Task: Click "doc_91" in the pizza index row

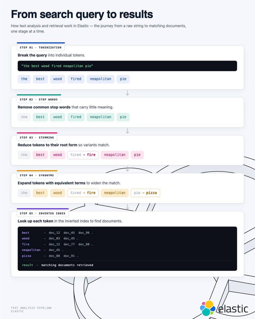Action: click(69, 256)
